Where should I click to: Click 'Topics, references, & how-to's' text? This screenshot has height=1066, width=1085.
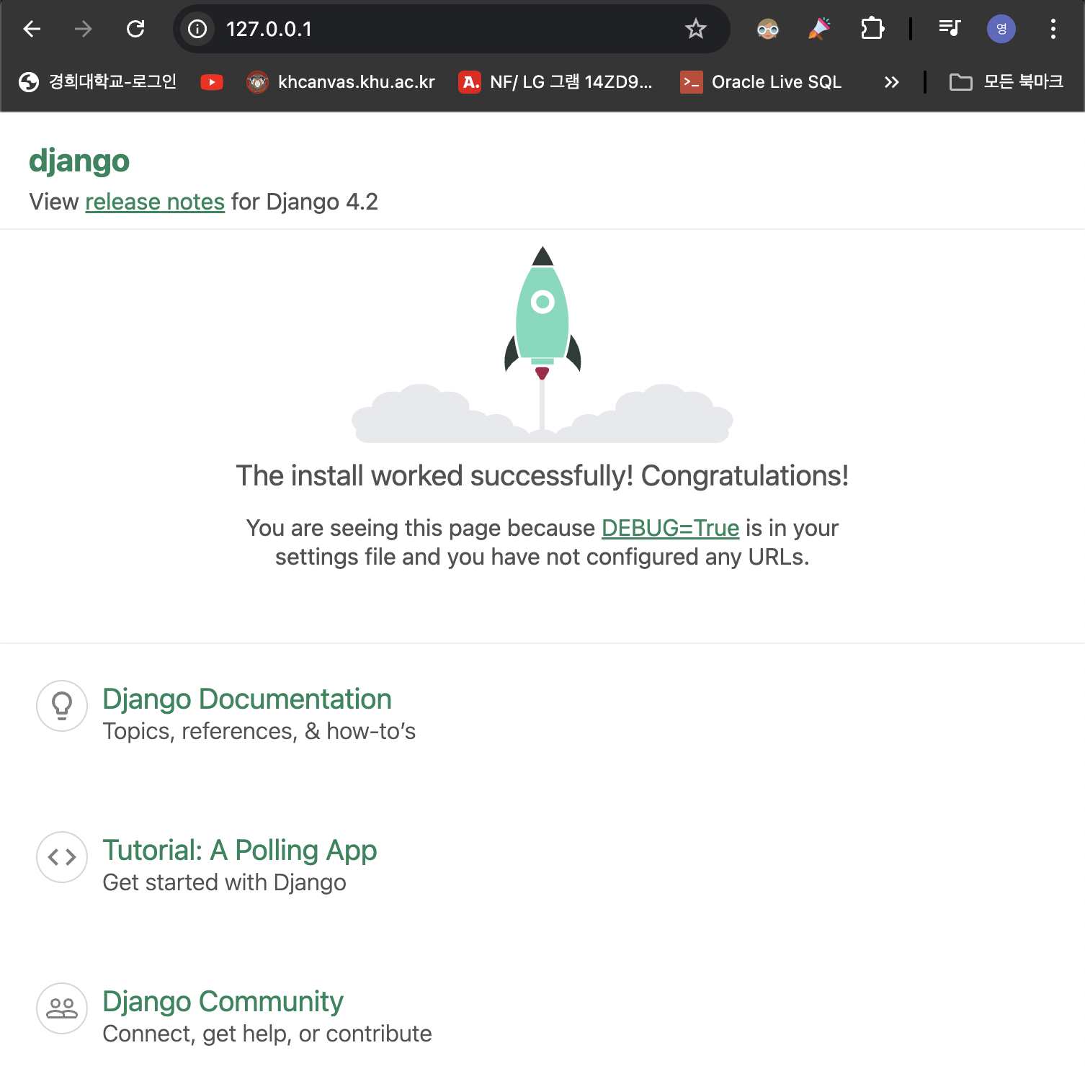click(x=259, y=731)
